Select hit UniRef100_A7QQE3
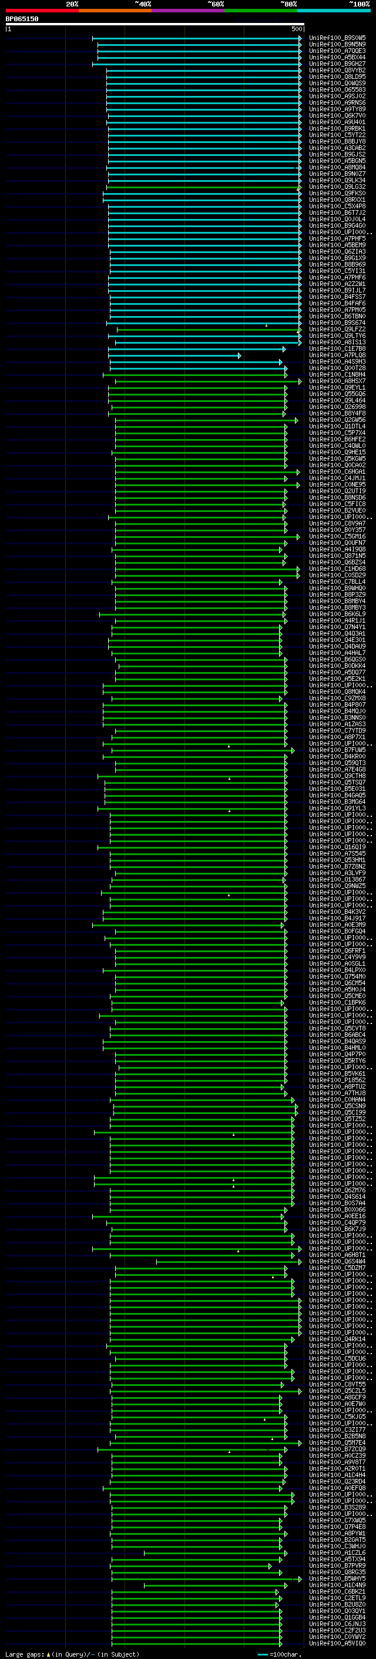The height and width of the screenshot is (1659, 376). click(x=337, y=51)
